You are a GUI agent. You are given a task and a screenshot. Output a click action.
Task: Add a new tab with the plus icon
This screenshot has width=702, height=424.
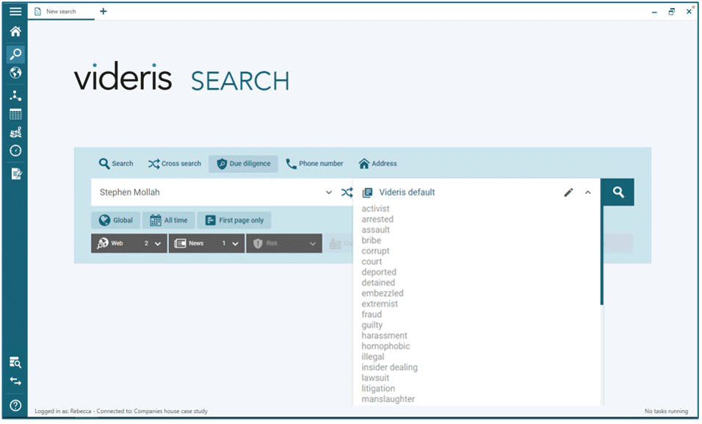pyautogui.click(x=104, y=11)
